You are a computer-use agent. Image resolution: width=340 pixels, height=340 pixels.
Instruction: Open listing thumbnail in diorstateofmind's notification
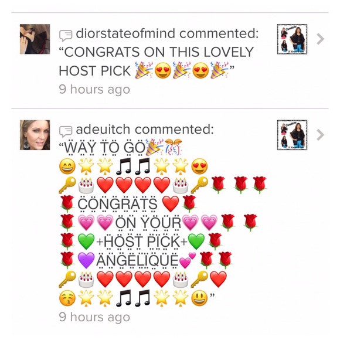292,39
